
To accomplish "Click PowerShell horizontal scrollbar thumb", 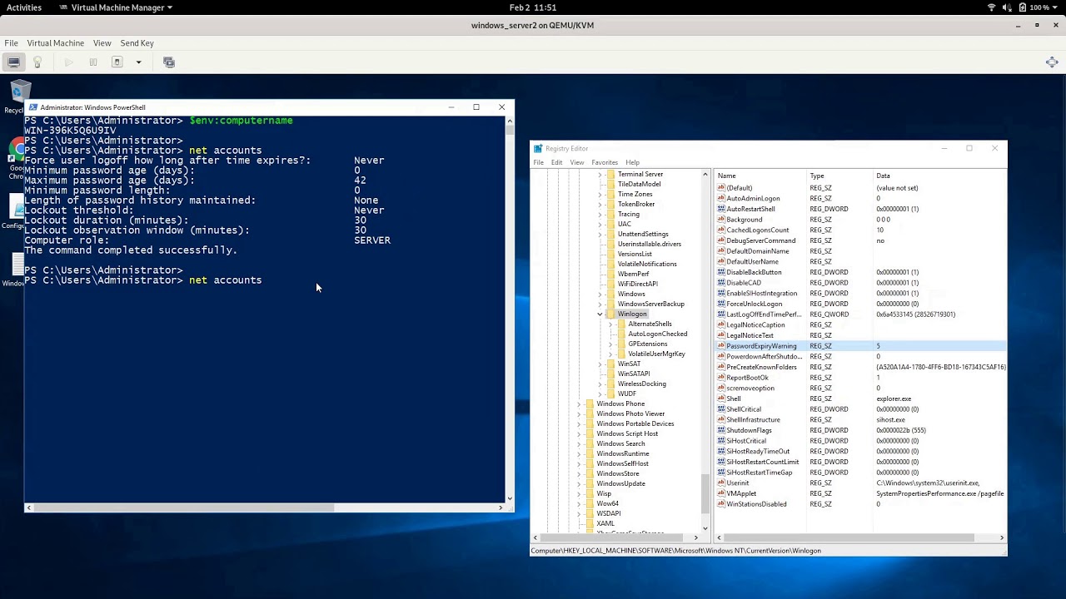I will coord(183,507).
